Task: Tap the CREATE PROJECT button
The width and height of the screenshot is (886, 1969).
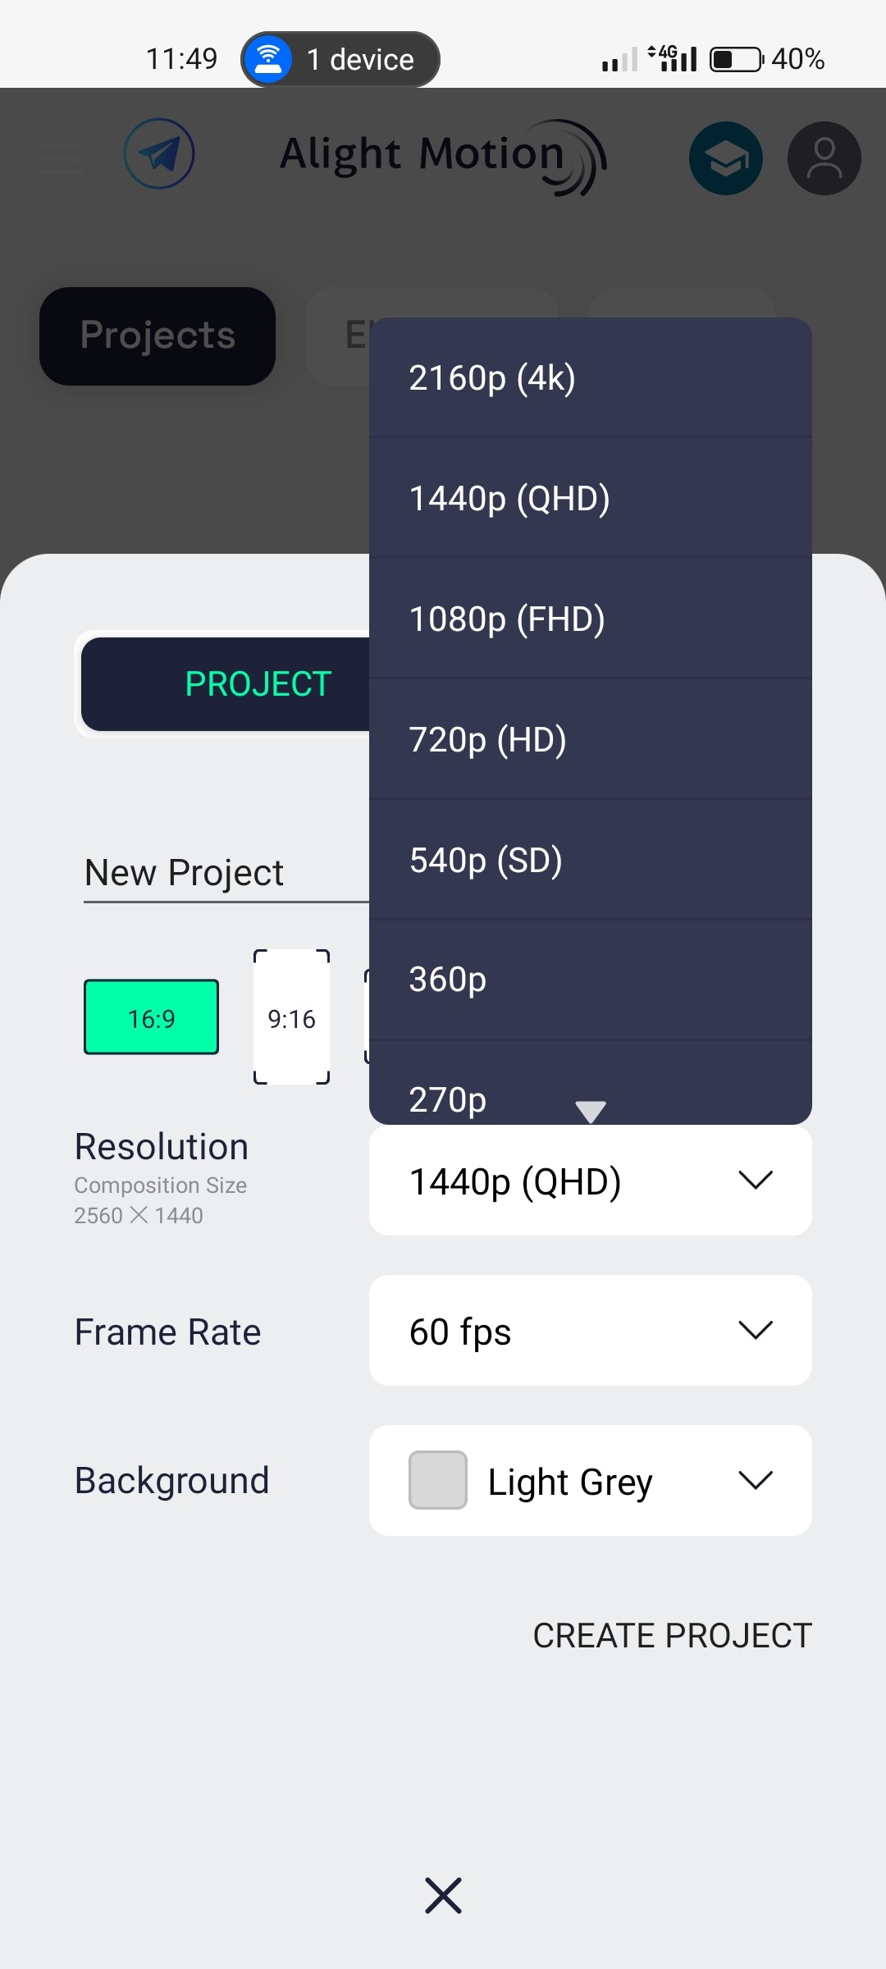Action: click(672, 1635)
